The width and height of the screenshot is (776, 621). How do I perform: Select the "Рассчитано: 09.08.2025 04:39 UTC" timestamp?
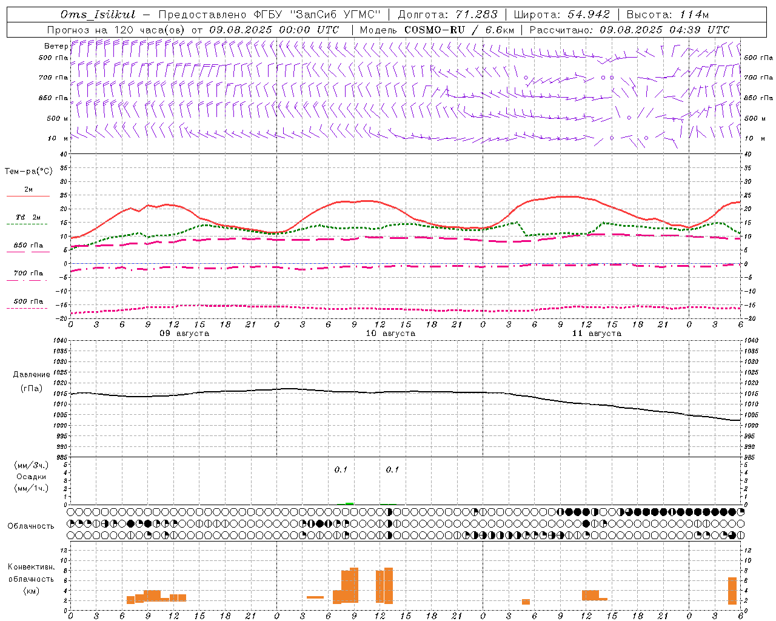[x=629, y=30]
